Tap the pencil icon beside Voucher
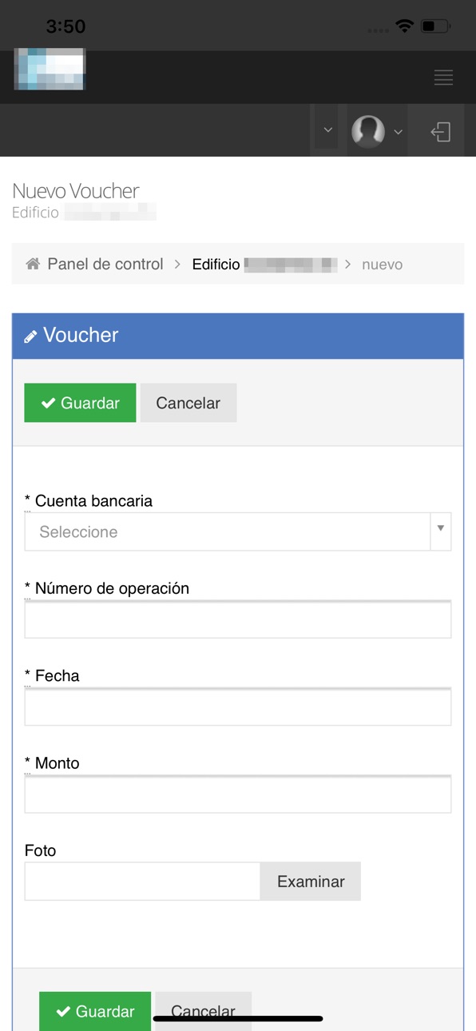This screenshot has width=476, height=1031. (31, 336)
